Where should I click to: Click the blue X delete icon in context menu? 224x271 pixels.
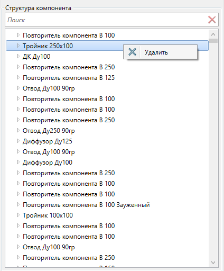pyautogui.click(x=132, y=52)
